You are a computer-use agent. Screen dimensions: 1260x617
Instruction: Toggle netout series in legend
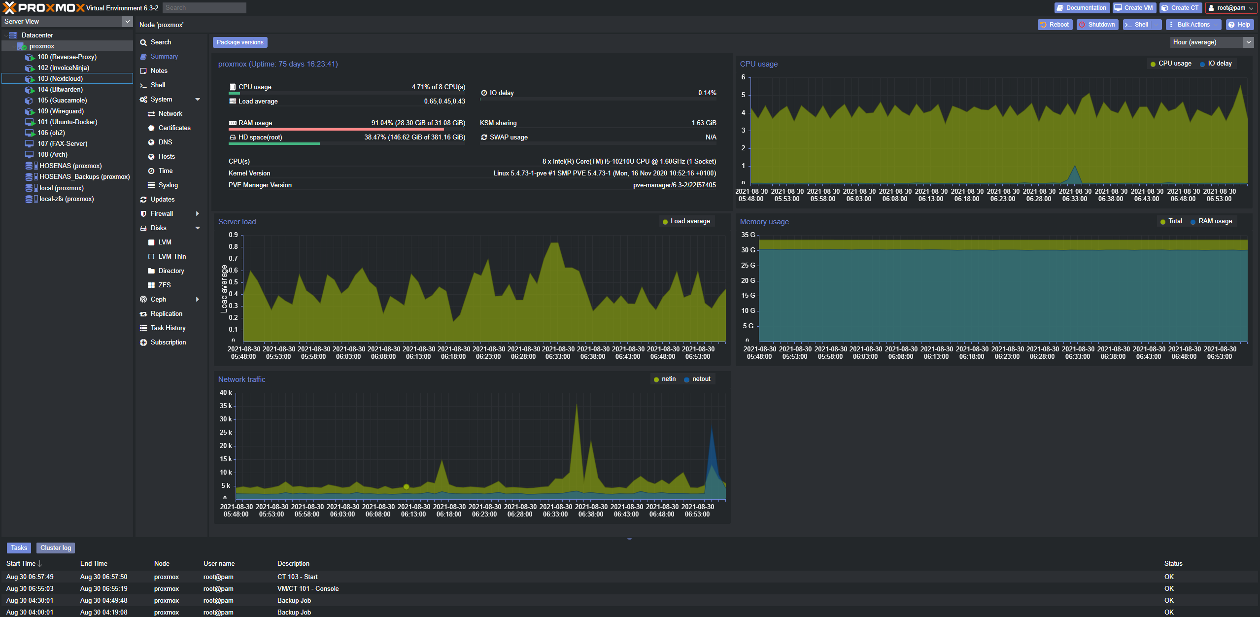pyautogui.click(x=697, y=379)
